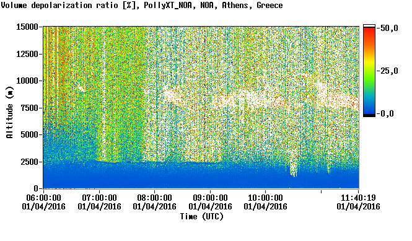
Task: Select the 10000 altitude tick label
Action: pos(27,81)
